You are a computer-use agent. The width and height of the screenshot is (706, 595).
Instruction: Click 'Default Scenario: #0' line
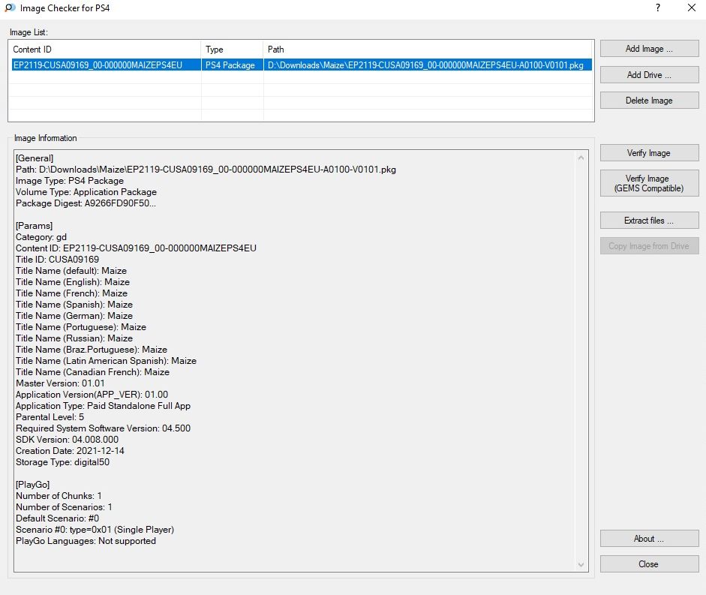tap(57, 518)
